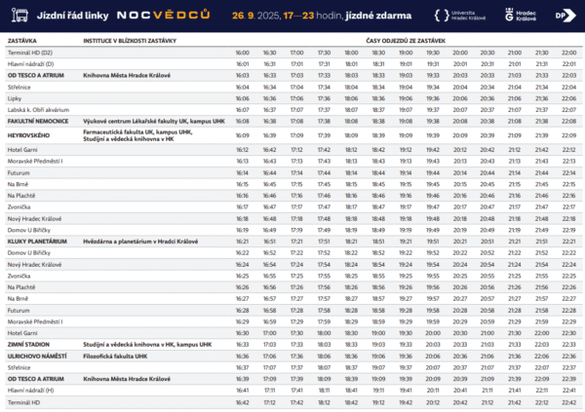Select 'Labská k. Obří akvárium' stop
This screenshot has width=585, height=412.
point(38,110)
